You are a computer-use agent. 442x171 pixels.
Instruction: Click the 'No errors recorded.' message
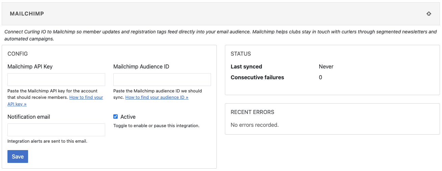[x=255, y=125]
